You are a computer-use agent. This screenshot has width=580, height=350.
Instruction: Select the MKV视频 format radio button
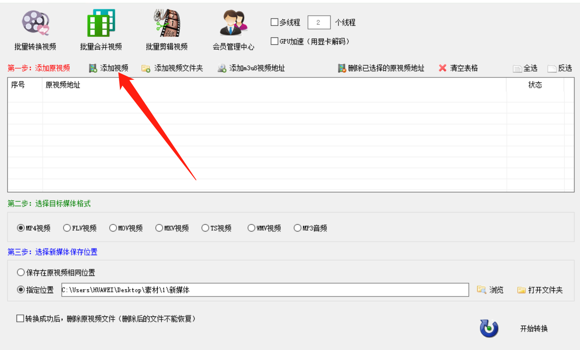click(159, 228)
